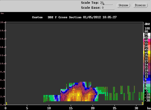Image resolution: width=151 pixels, height=110 pixels.
Task: Click the Scale Base slider track
Action: [109, 9]
